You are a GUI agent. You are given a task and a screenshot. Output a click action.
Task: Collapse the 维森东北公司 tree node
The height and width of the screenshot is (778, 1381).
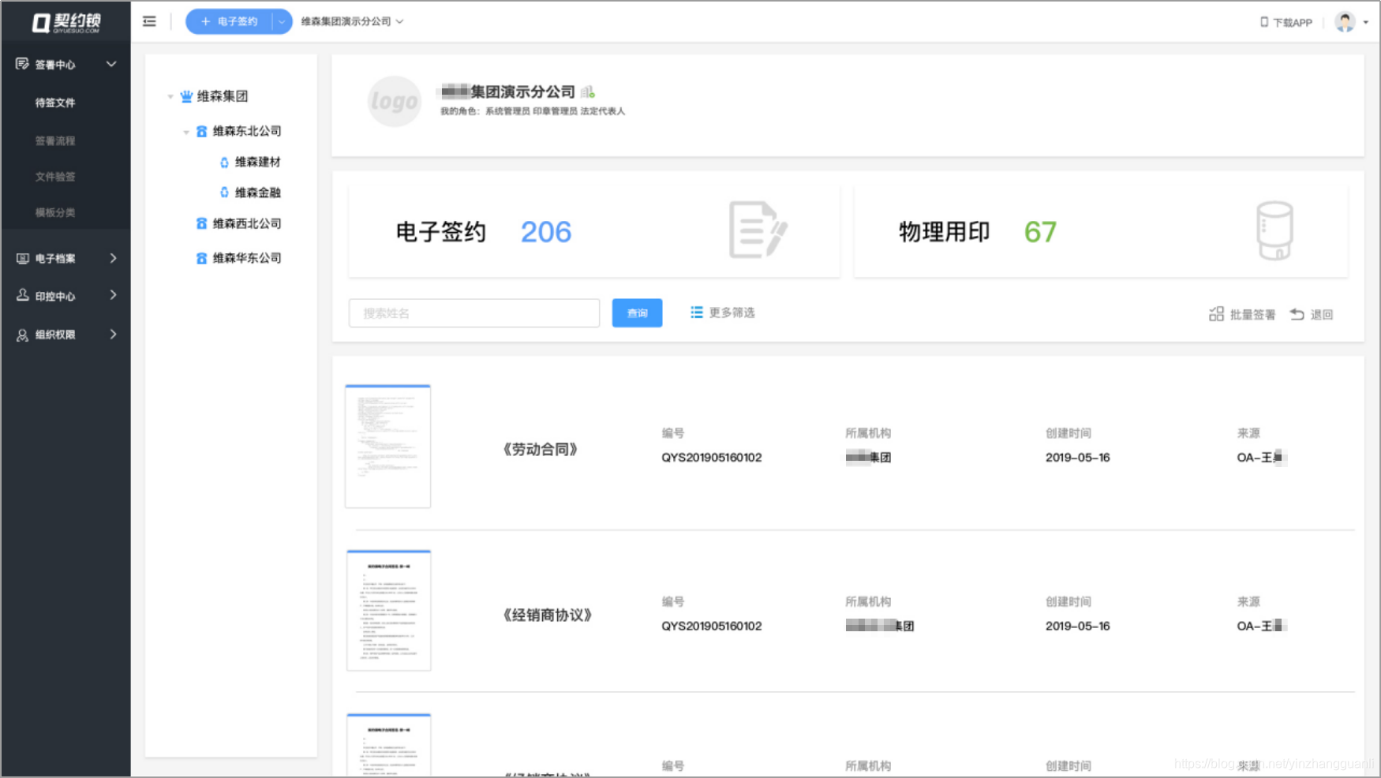pyautogui.click(x=185, y=131)
